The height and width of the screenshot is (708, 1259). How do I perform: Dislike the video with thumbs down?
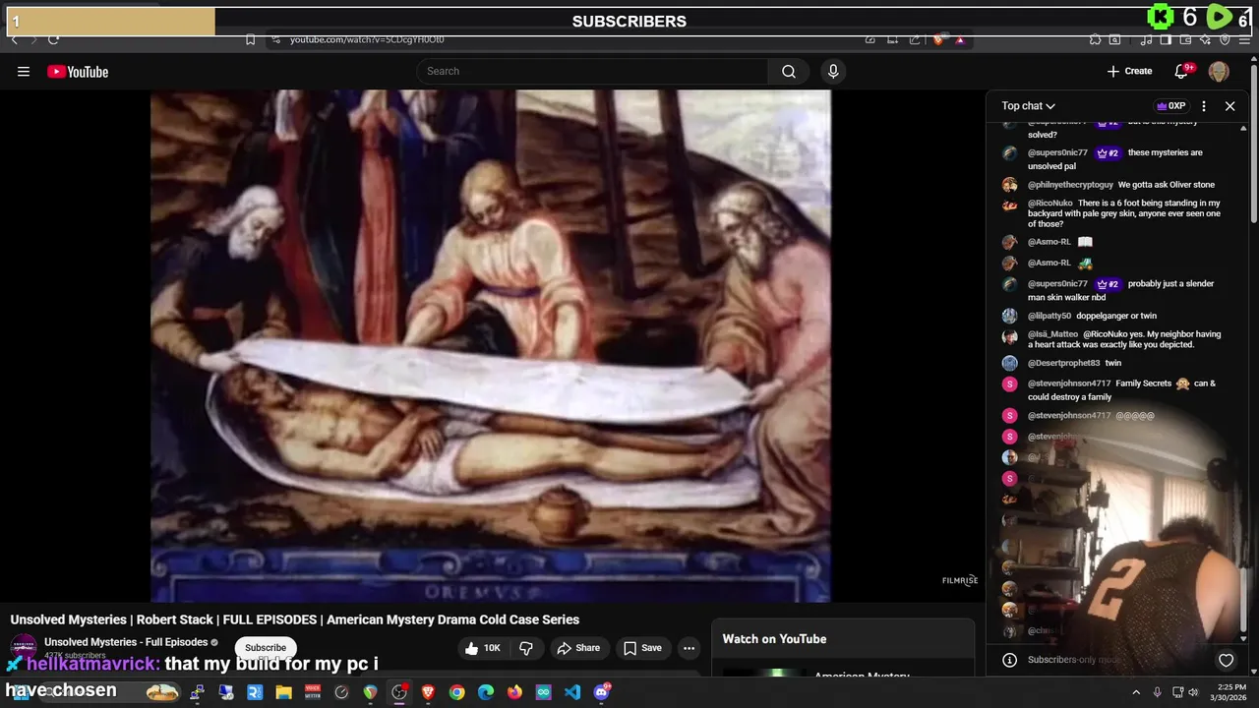(x=526, y=648)
